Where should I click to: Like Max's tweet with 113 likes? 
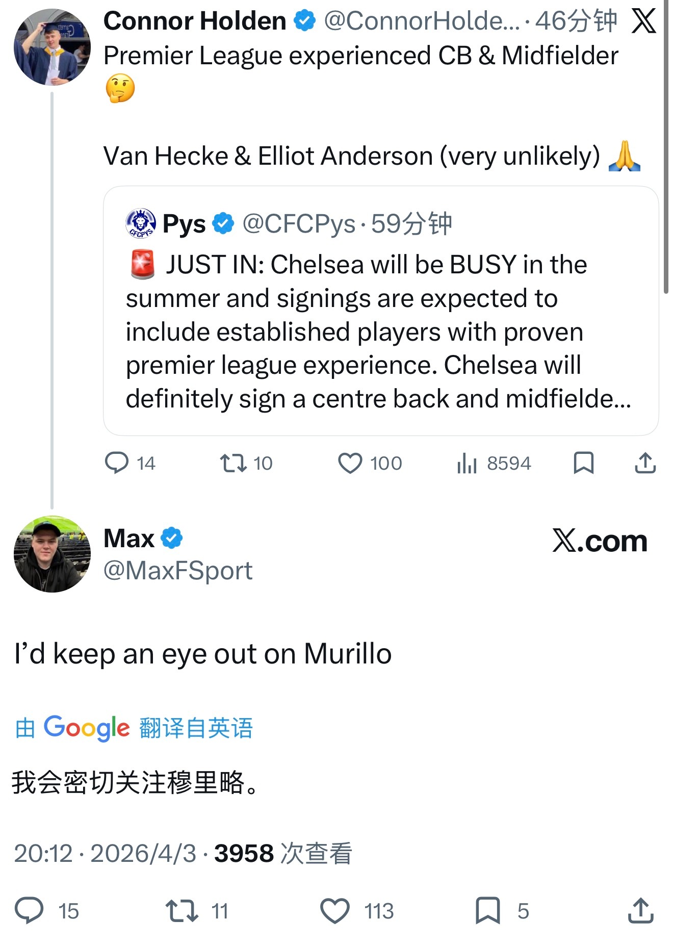click(x=335, y=911)
